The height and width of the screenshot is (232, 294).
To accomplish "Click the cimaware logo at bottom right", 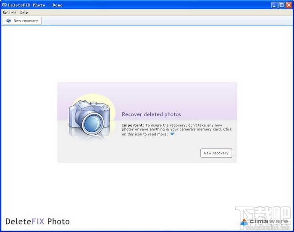I will 264,222.
